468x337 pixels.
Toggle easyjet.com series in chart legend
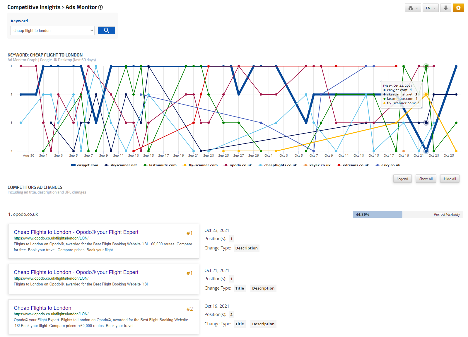pyautogui.click(x=85, y=165)
